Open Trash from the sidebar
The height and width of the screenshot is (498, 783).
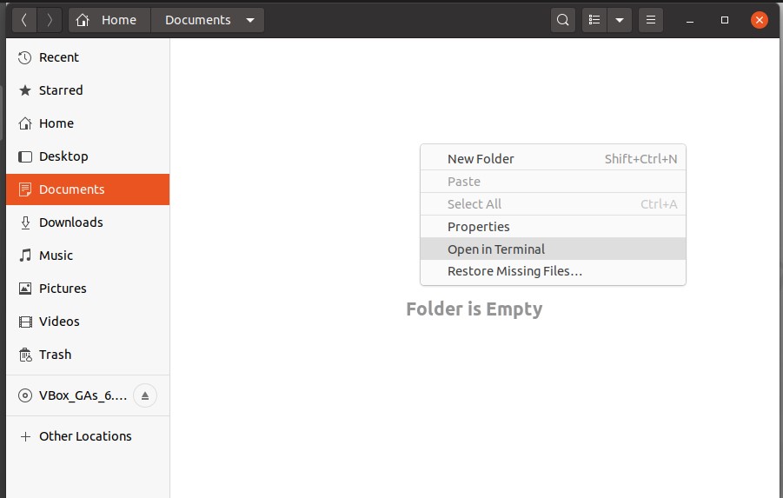(55, 355)
